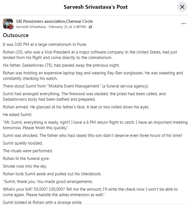The width and height of the screenshot is (188, 206).
Task: Open the SBI Pensioners group avatar
Action: tap(8, 24)
